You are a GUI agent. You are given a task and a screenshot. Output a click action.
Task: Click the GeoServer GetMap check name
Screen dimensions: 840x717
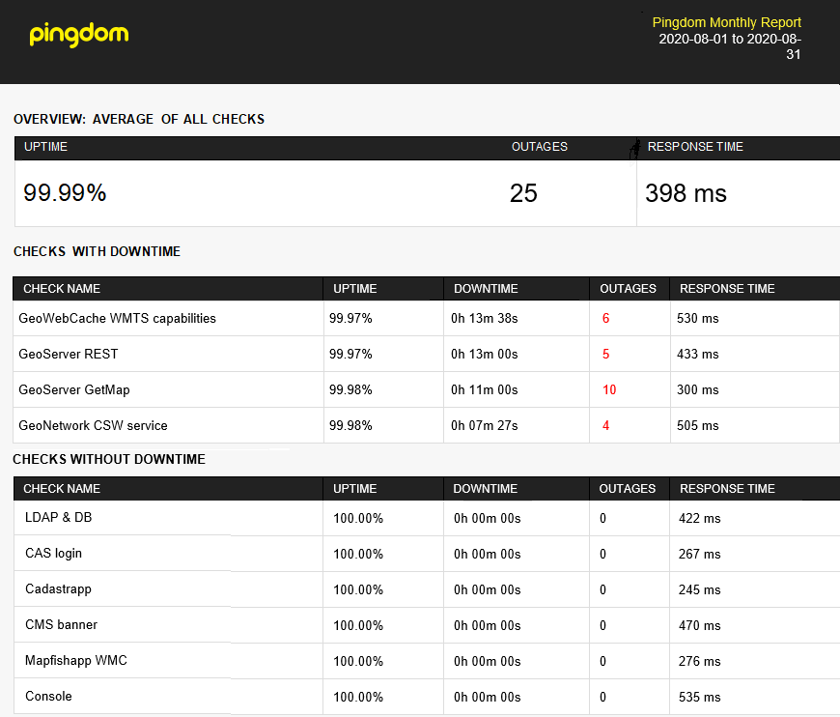click(x=74, y=389)
